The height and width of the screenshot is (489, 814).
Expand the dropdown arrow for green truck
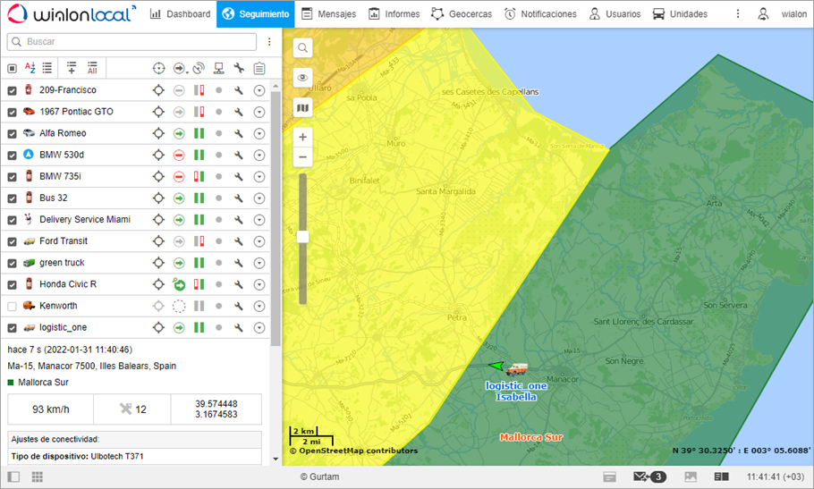pyautogui.click(x=259, y=263)
